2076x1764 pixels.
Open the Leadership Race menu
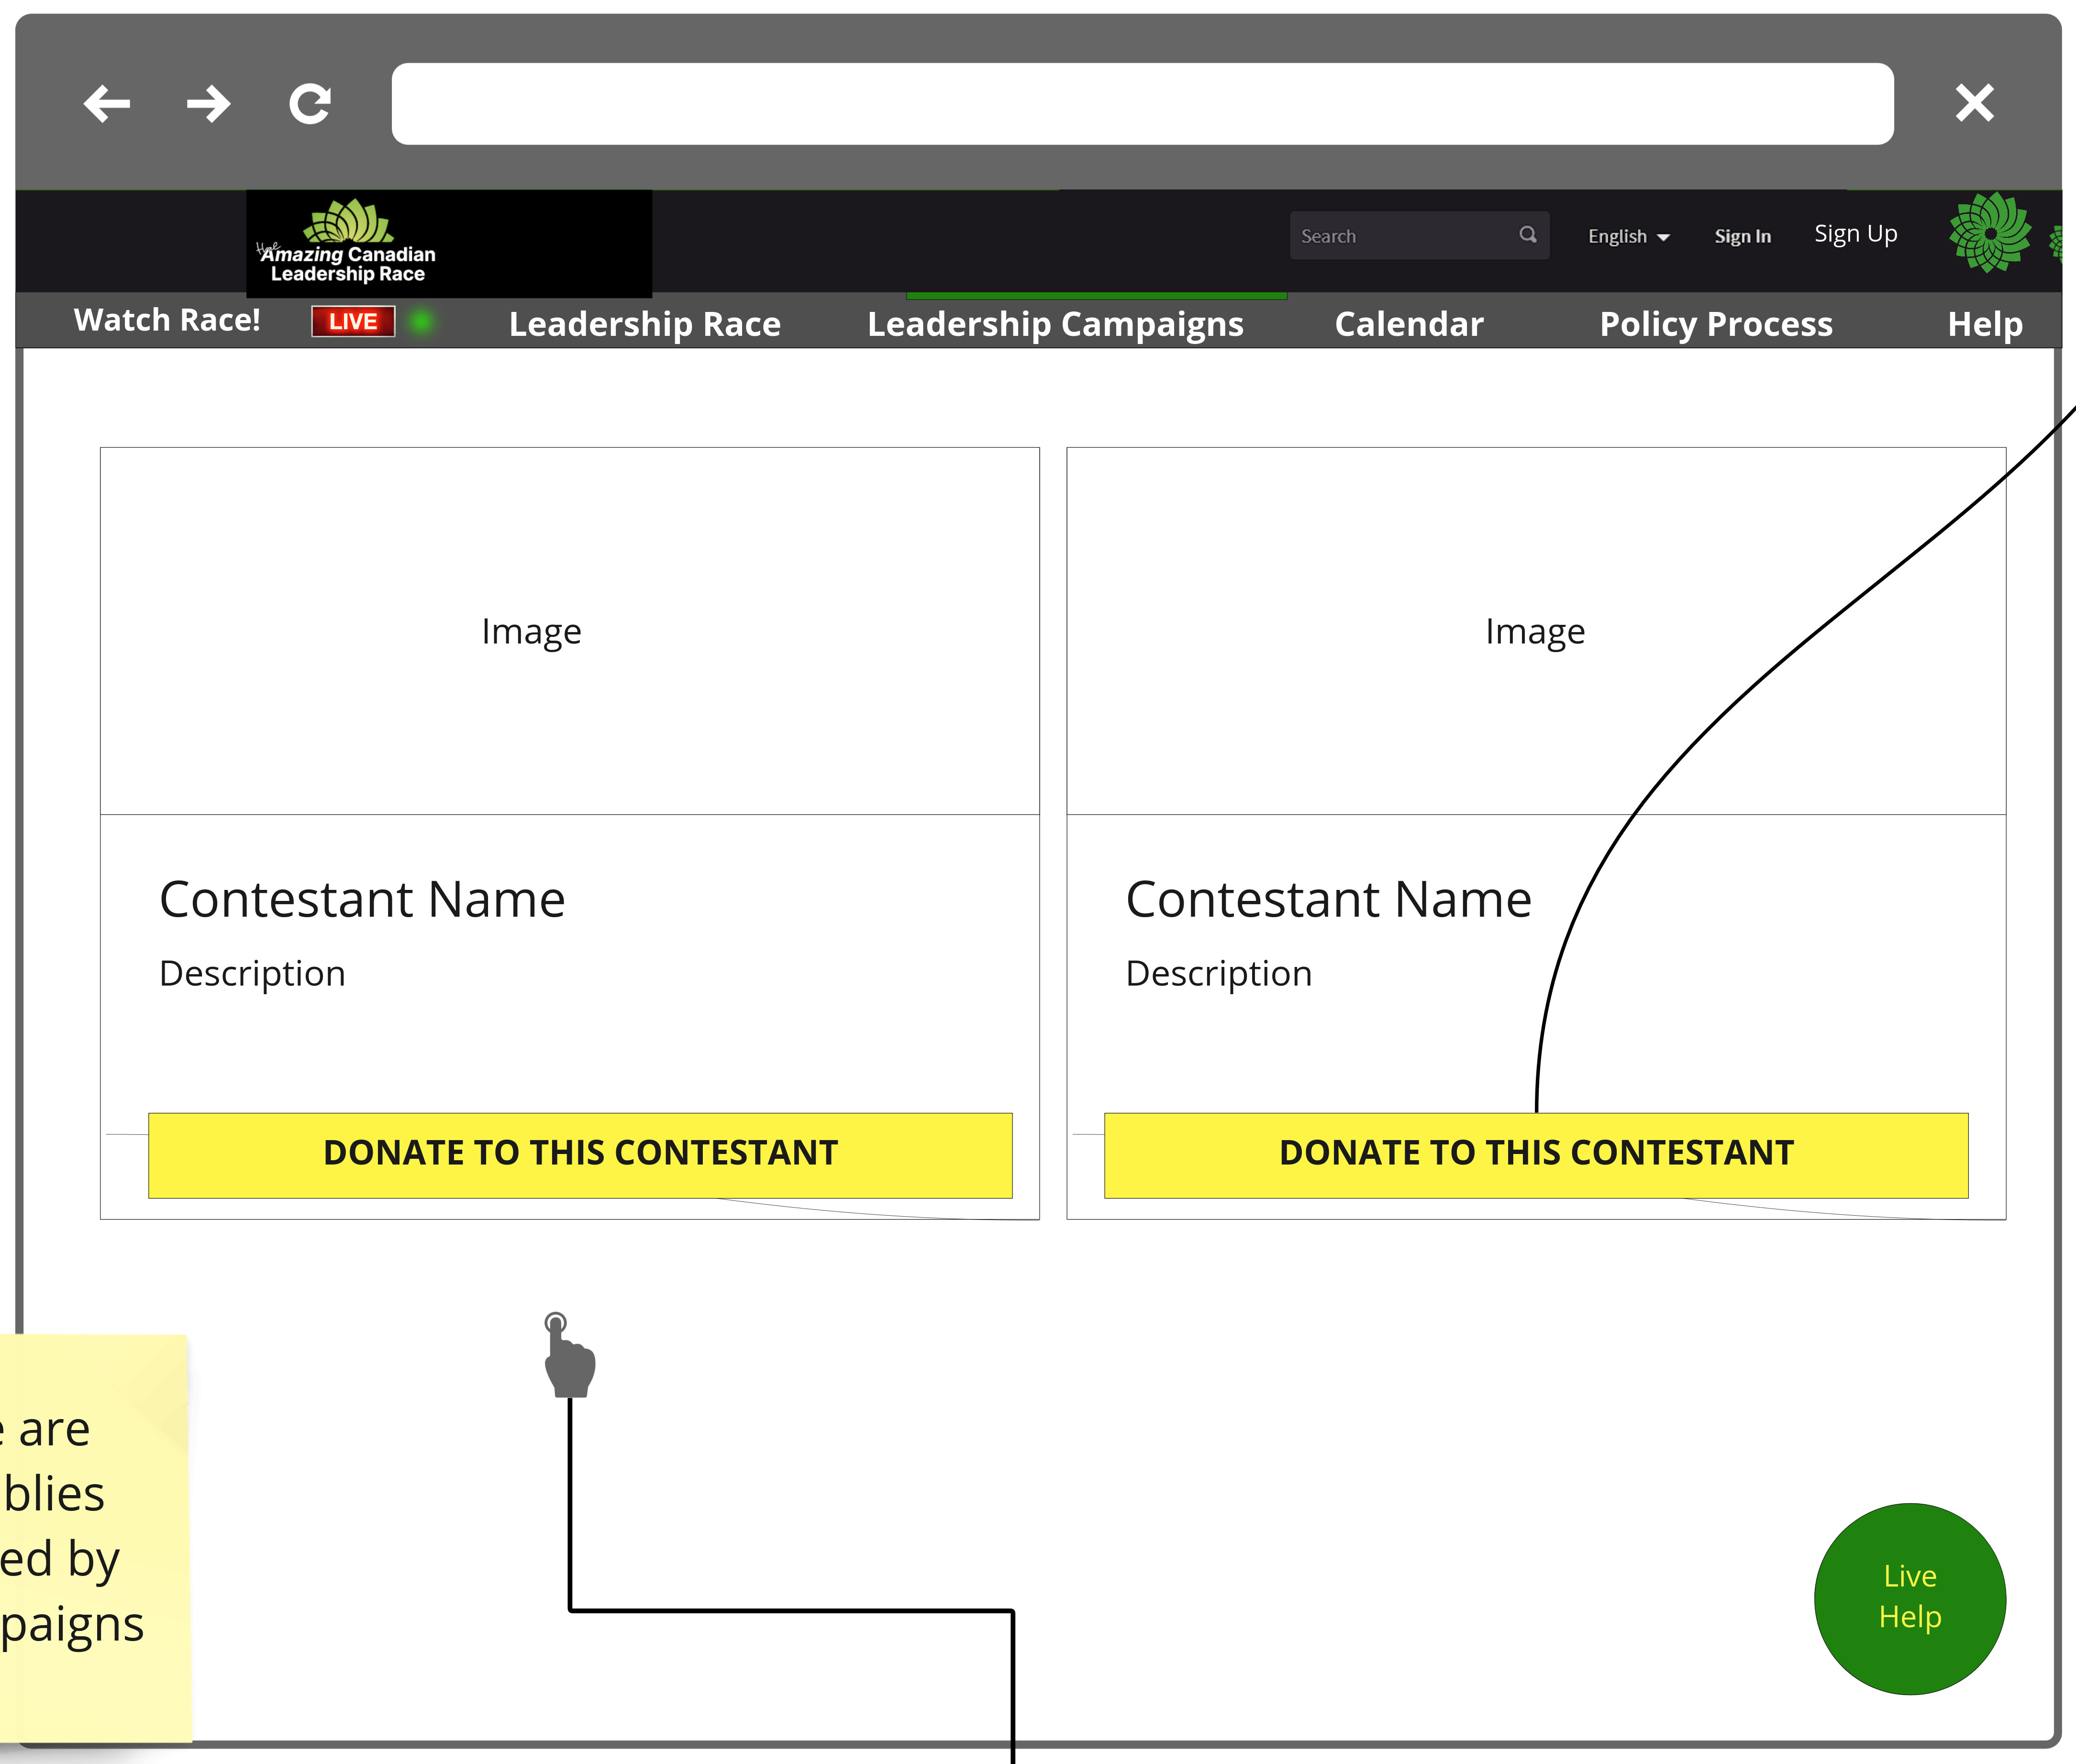click(644, 324)
